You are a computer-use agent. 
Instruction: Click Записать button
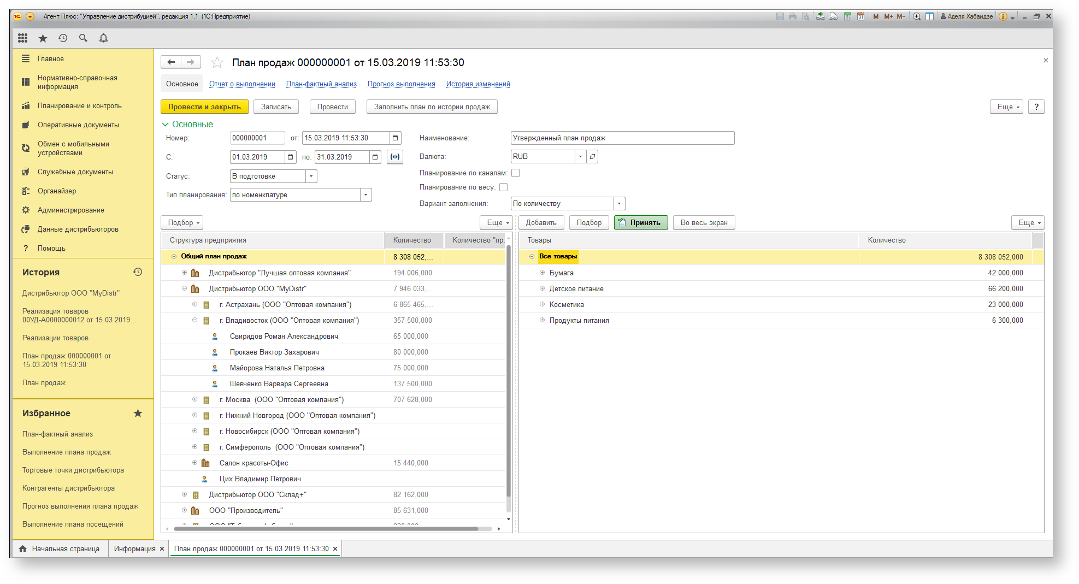(276, 107)
